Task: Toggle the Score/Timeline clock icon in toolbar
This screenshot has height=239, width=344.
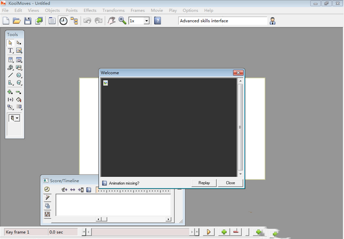Action: pyautogui.click(x=63, y=21)
